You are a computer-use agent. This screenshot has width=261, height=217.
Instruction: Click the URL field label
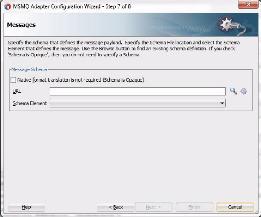point(17,91)
